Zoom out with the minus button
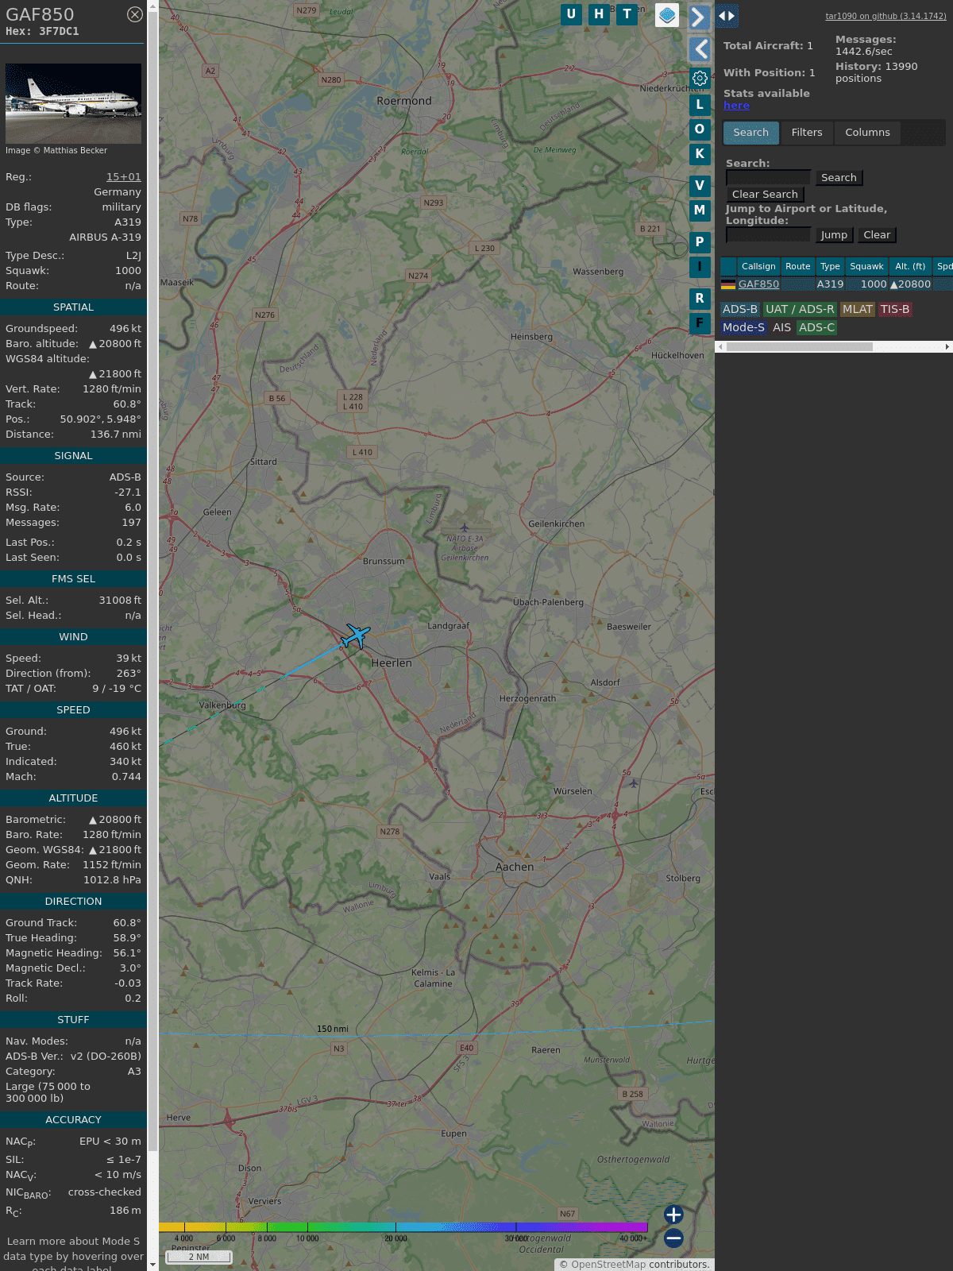Image resolution: width=953 pixels, height=1271 pixels. (x=673, y=1238)
